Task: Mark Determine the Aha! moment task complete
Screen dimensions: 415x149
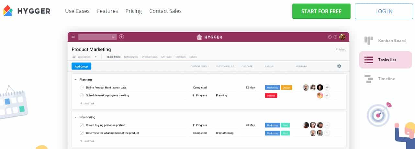Action: (82, 133)
